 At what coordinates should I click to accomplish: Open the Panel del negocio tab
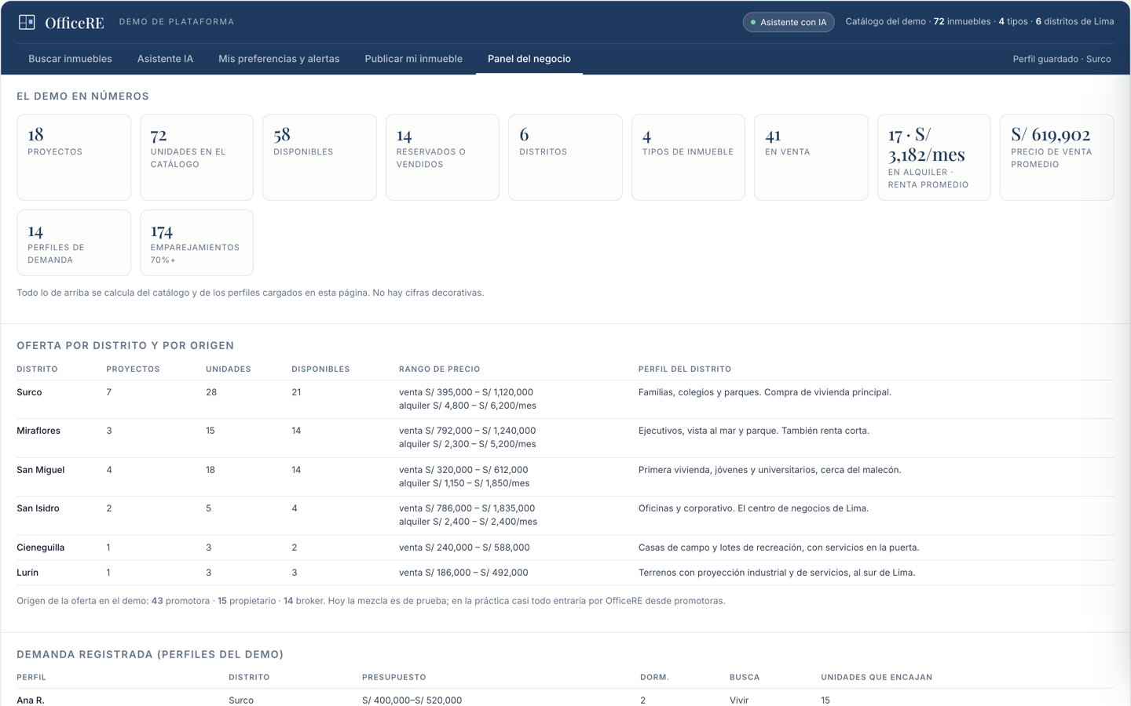coord(529,59)
